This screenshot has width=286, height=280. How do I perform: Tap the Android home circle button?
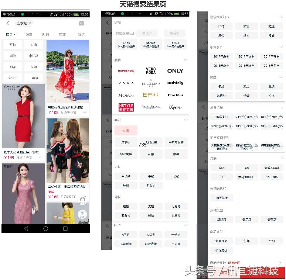click(45, 229)
